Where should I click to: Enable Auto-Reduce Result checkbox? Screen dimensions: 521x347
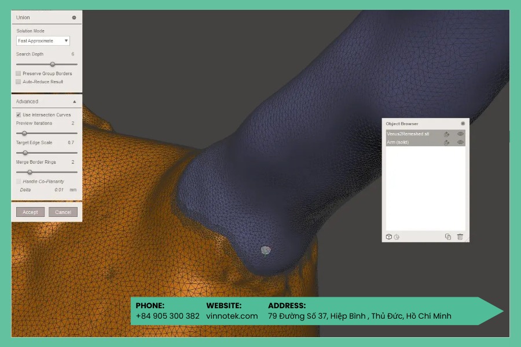19,82
